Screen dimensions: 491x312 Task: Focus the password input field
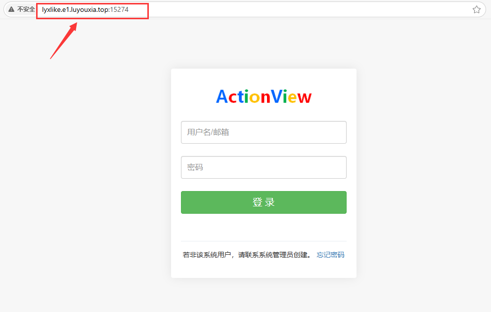264,167
